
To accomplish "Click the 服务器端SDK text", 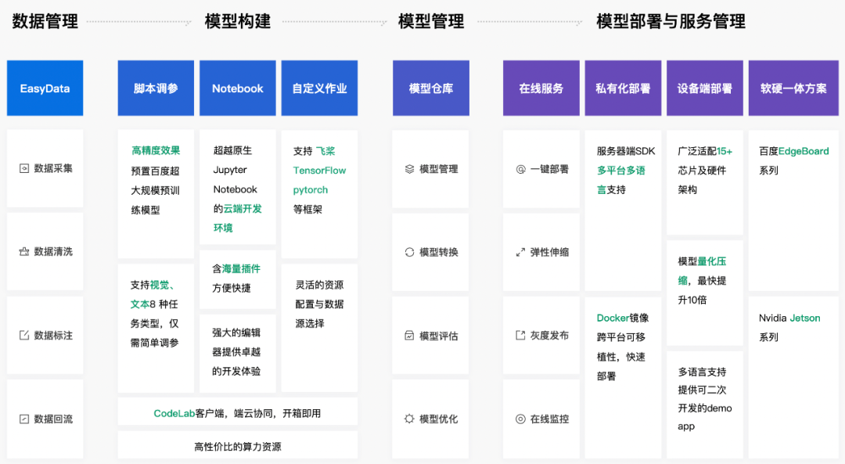I will [x=626, y=151].
